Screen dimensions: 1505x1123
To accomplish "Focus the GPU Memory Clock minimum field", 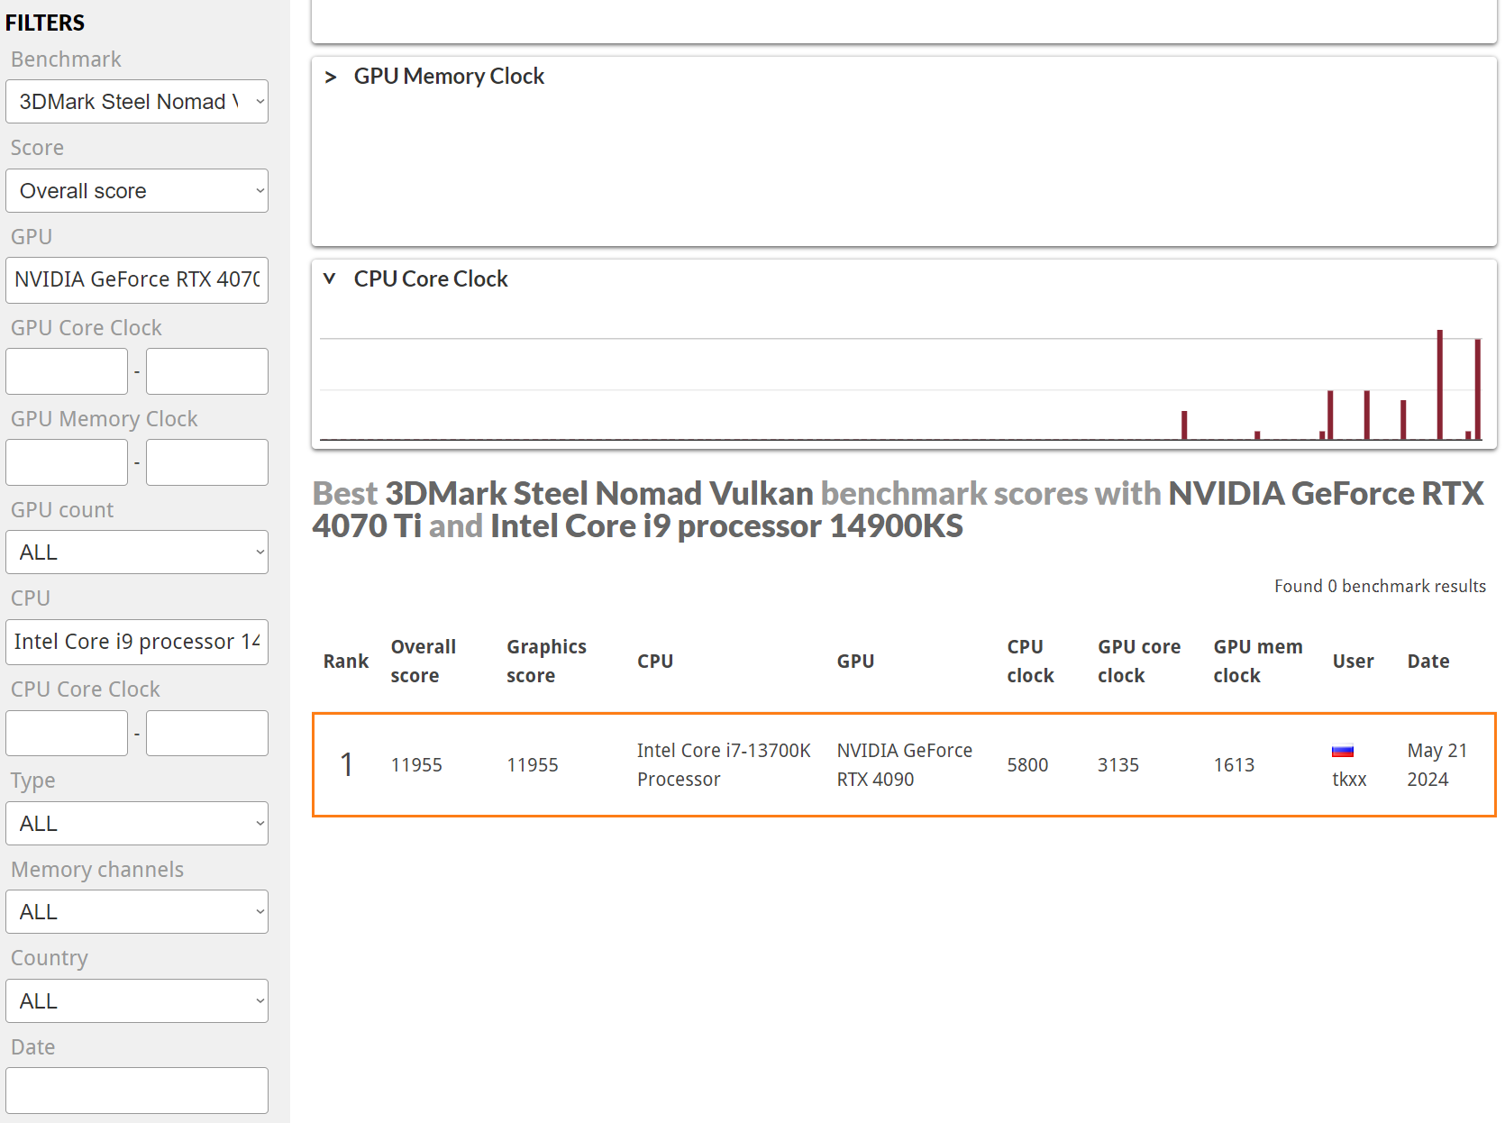I will click(x=67, y=462).
